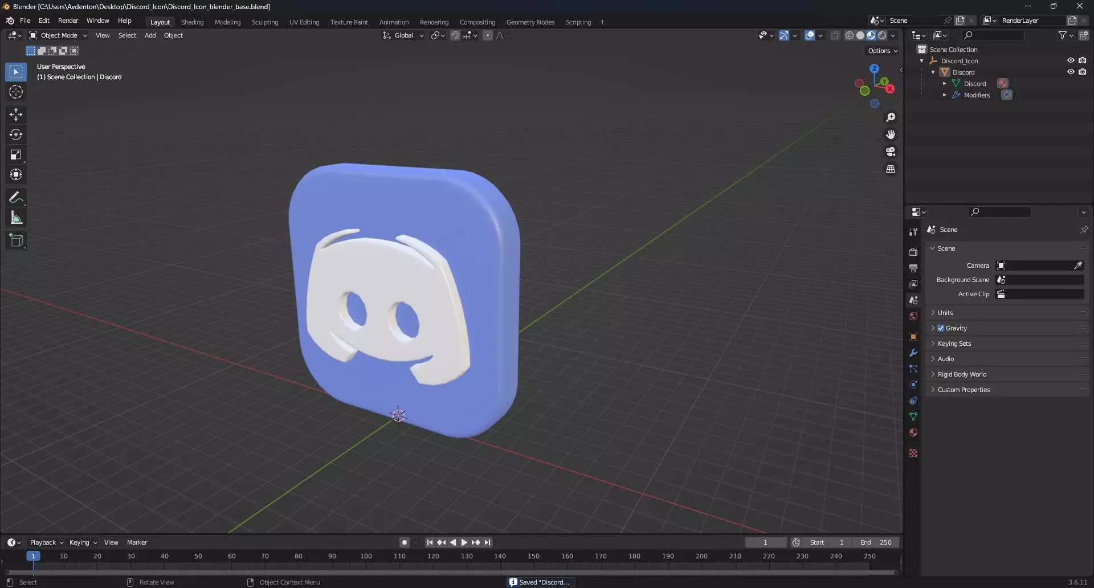Open Global transform orientation dropdown
The width and height of the screenshot is (1094, 588).
[403, 35]
